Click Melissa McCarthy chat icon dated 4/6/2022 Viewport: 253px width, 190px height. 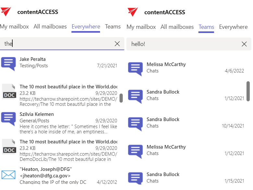[135, 68]
